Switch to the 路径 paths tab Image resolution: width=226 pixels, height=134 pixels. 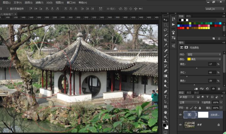tap(196, 92)
